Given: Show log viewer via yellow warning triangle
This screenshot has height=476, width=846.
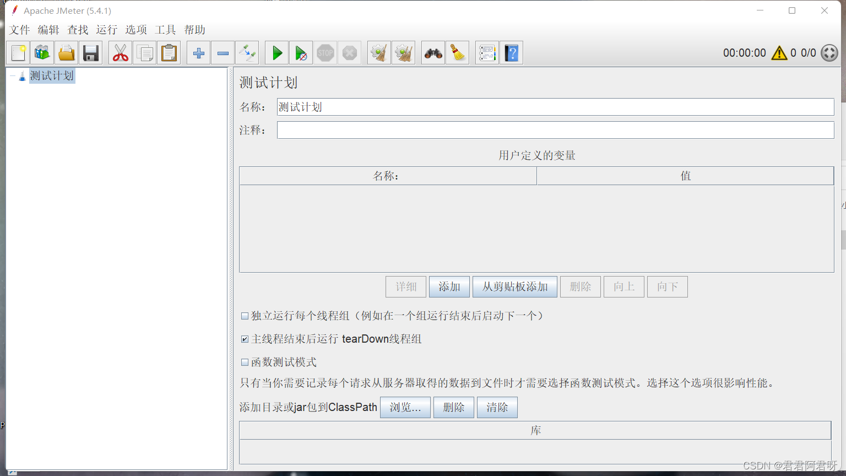Looking at the screenshot, I should pyautogui.click(x=779, y=53).
